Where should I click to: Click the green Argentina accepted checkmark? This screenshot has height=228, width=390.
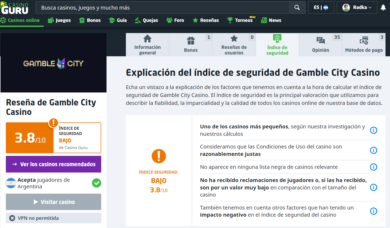(x=96, y=183)
